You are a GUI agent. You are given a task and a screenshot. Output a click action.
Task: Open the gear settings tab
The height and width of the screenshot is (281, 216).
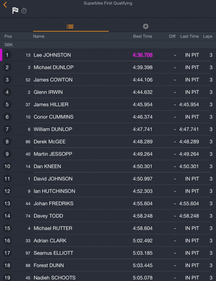point(145,27)
